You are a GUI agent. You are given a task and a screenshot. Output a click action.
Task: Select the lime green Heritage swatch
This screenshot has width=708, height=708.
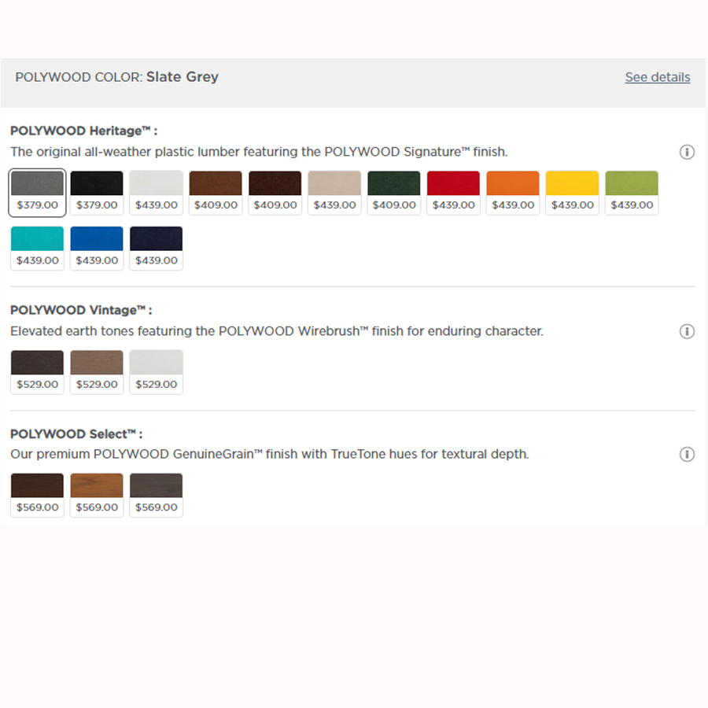pos(632,192)
